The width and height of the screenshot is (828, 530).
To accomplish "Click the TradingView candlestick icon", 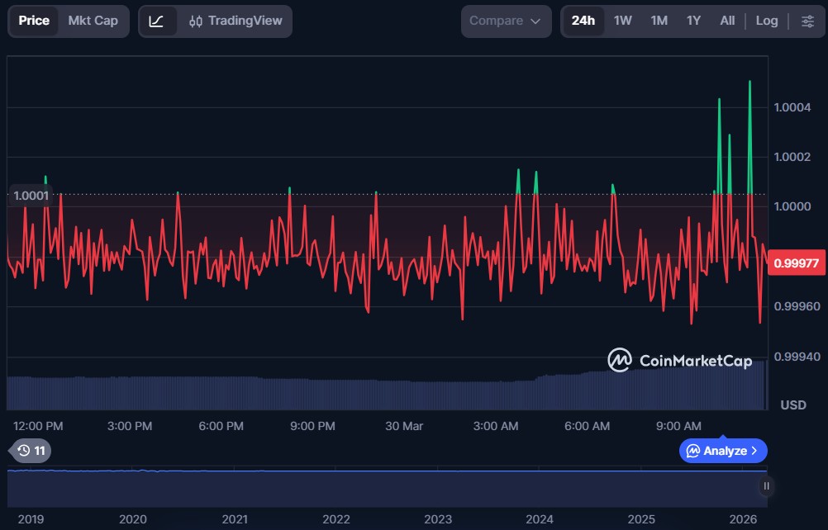I will coord(196,21).
